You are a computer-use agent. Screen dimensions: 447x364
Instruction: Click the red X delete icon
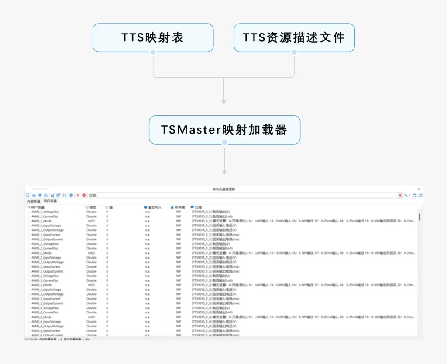78,195
